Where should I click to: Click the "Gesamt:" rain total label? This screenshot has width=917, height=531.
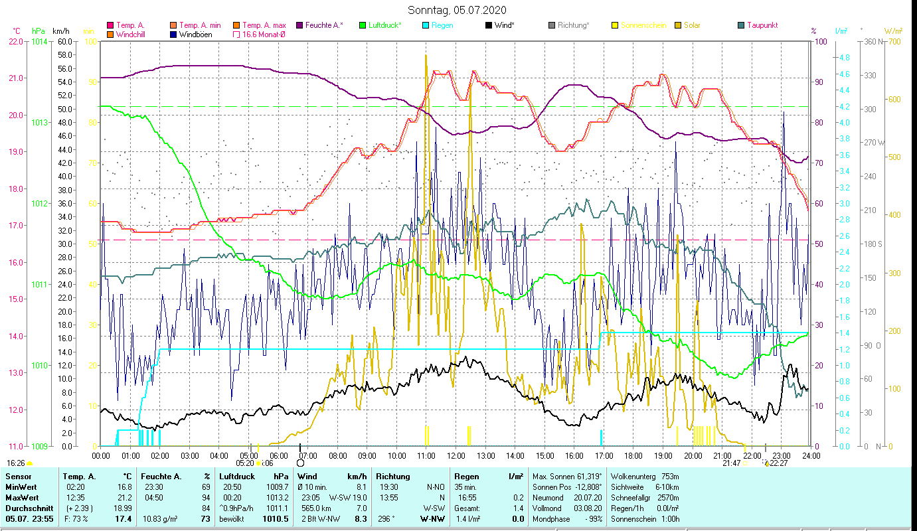coord(468,508)
